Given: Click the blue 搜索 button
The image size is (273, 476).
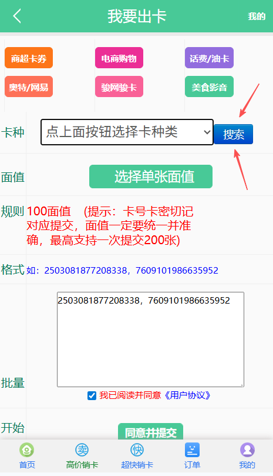Looking at the screenshot, I should click(x=233, y=134).
